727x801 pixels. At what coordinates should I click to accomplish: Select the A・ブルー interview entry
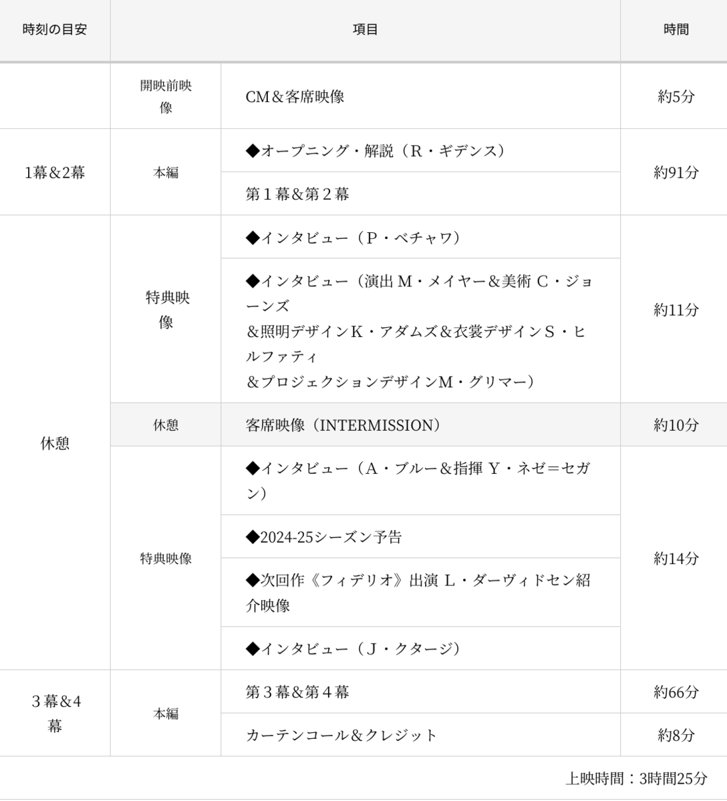(x=420, y=481)
